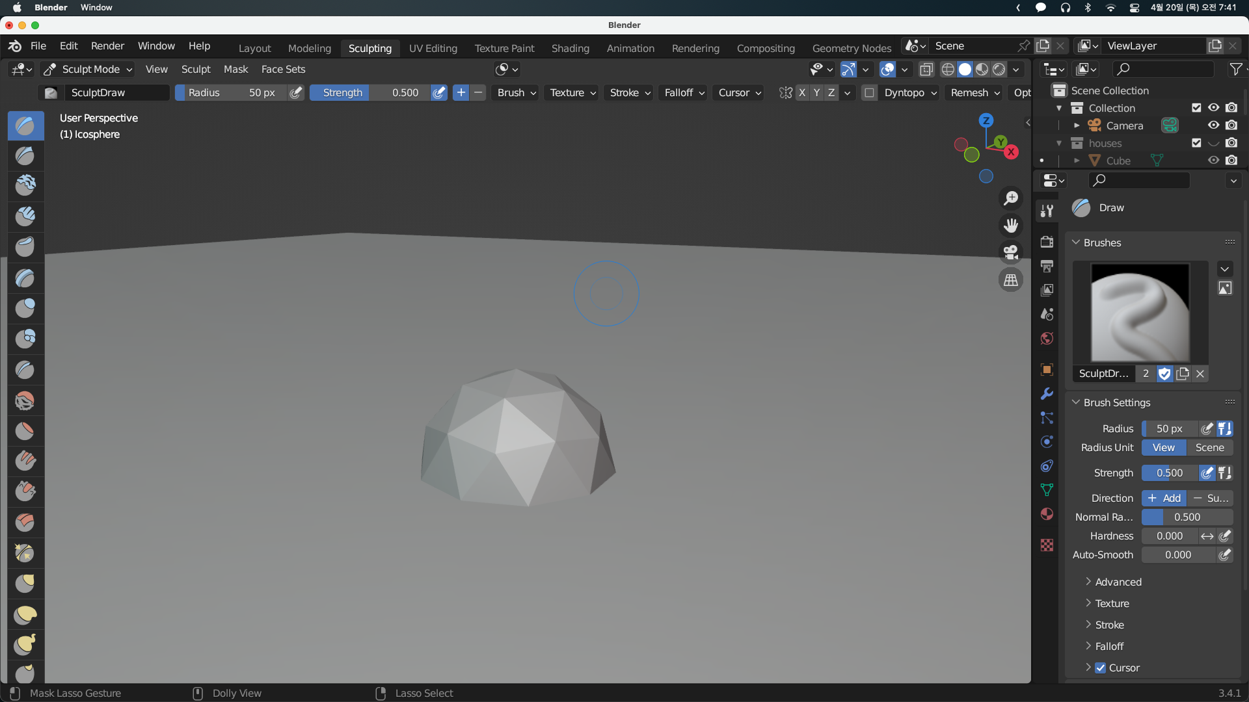Screen dimensions: 1249x702
Task: Hide Cube with its eye icon
Action: pyautogui.click(x=1214, y=161)
